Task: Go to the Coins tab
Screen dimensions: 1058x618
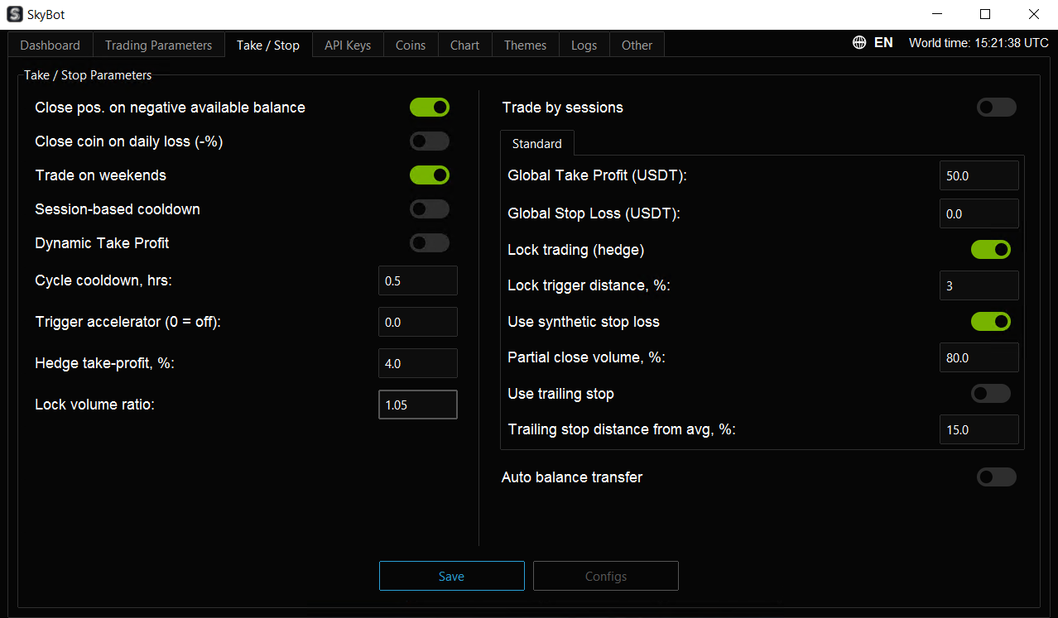Action: pyautogui.click(x=411, y=46)
